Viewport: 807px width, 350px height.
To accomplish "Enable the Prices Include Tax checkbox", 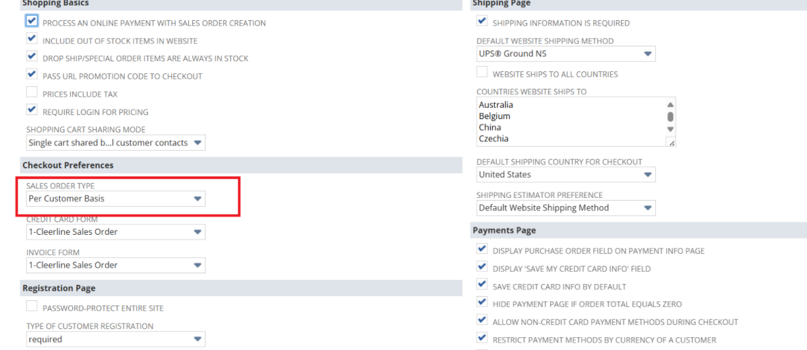I will pyautogui.click(x=32, y=93).
